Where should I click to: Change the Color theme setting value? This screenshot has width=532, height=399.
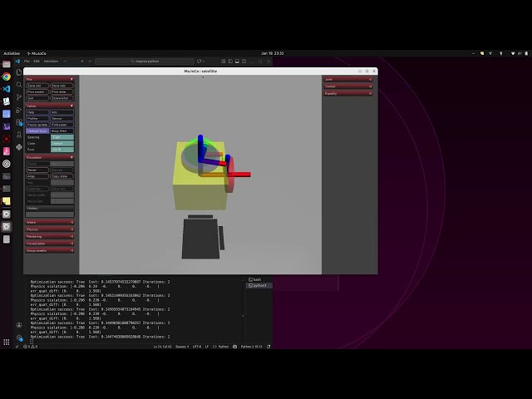[x=62, y=143]
